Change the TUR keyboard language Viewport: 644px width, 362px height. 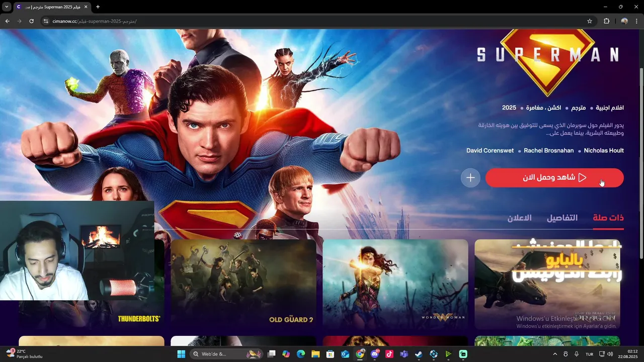point(589,354)
